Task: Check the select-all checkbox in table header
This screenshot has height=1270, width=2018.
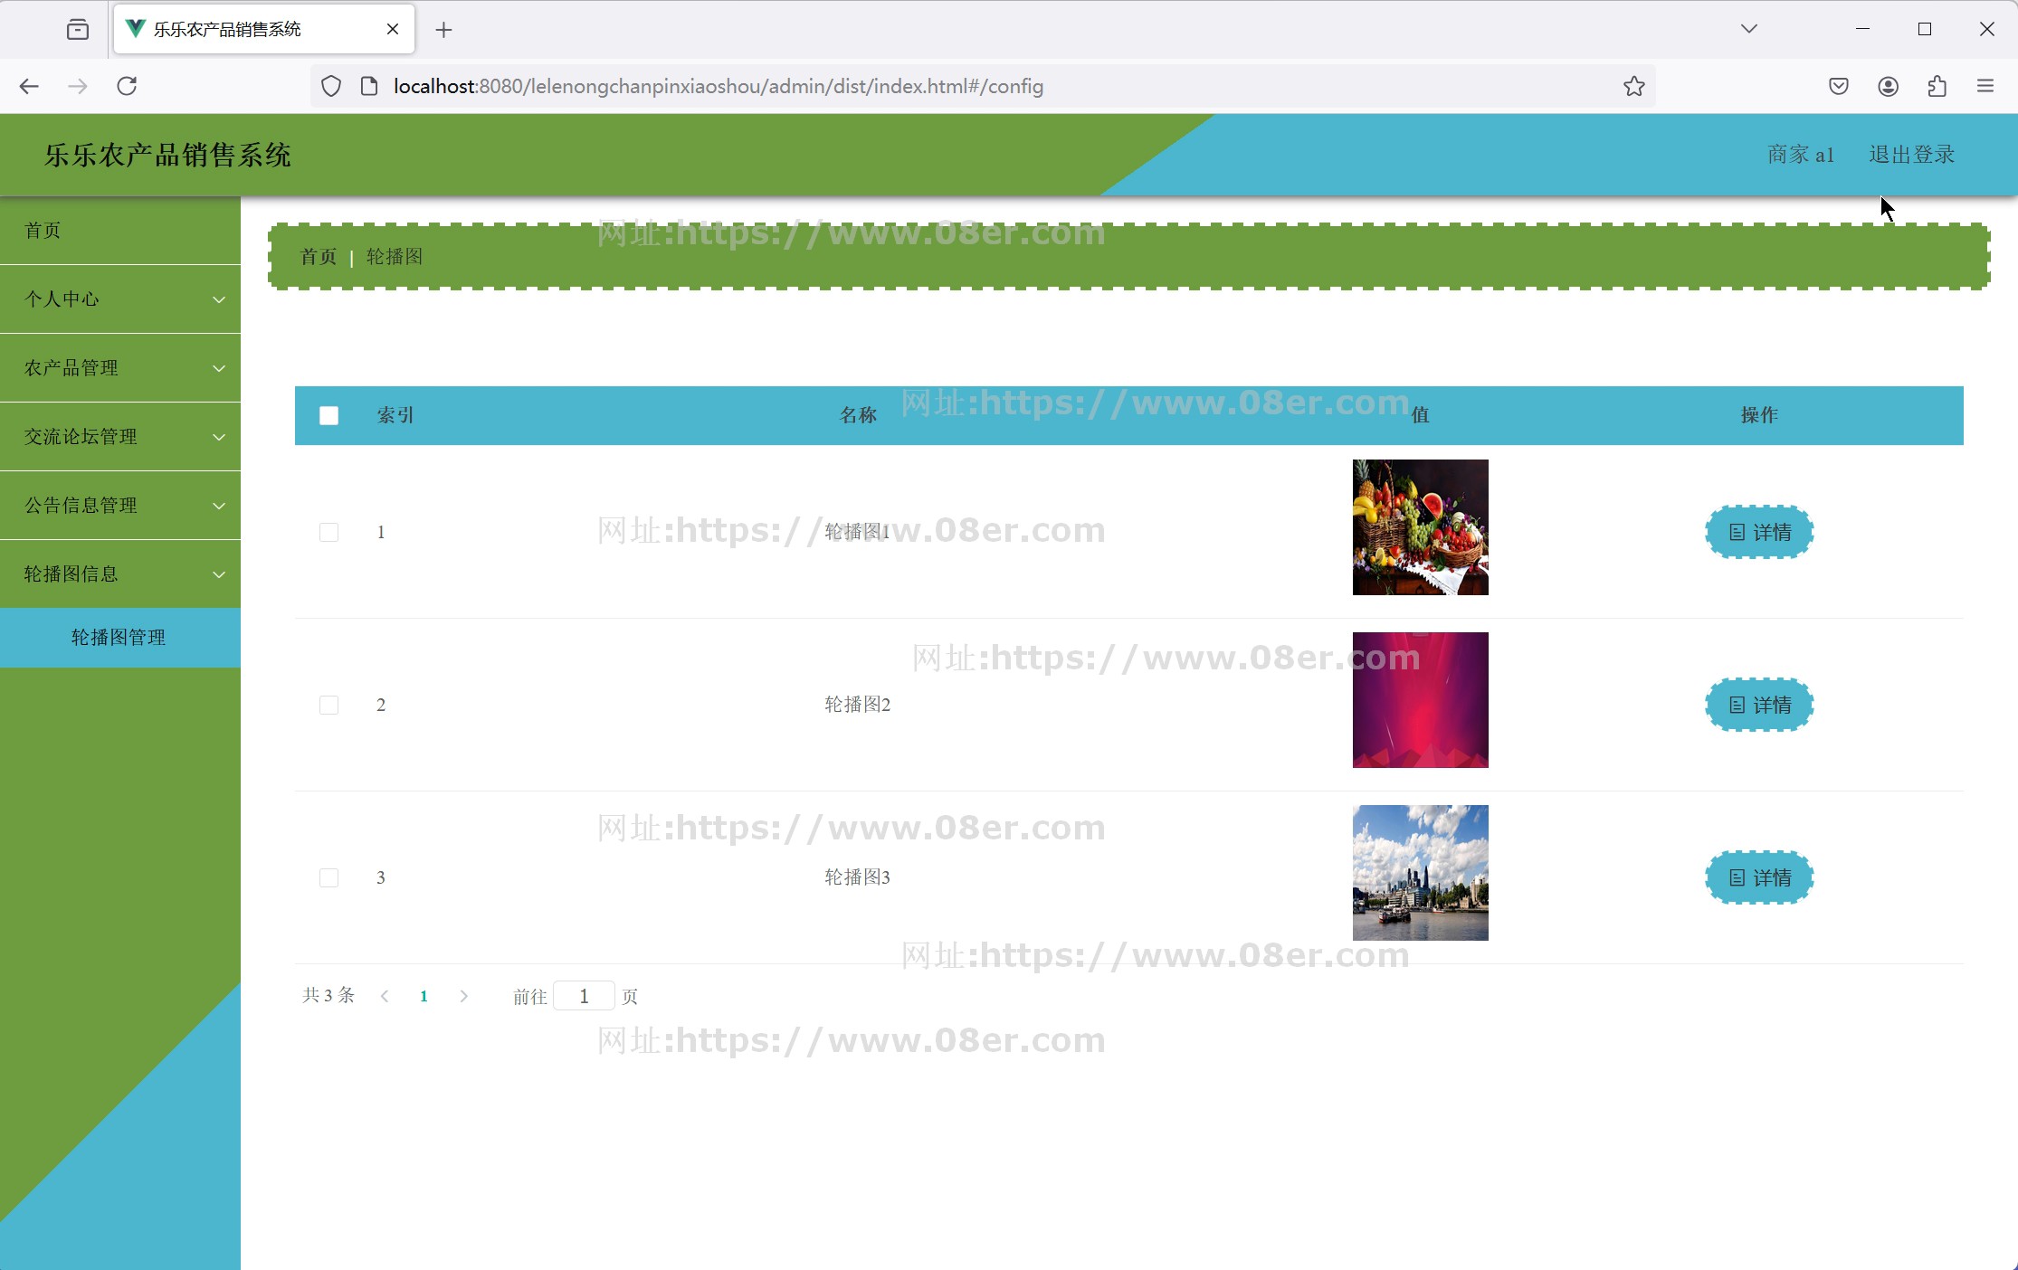Action: pyautogui.click(x=328, y=415)
